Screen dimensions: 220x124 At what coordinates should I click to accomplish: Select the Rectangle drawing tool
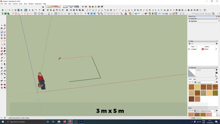(2, 35)
